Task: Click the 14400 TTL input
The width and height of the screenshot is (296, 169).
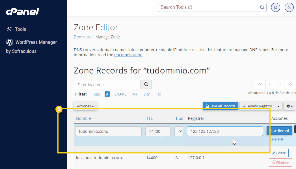Action: click(158, 131)
